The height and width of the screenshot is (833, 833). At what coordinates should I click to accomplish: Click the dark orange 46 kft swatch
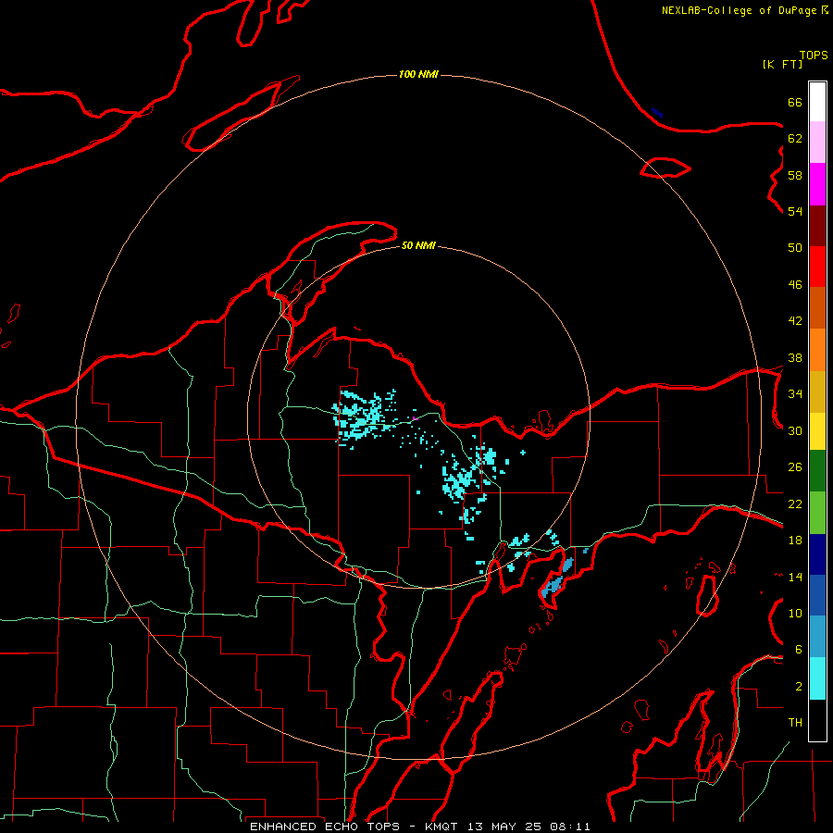tap(817, 307)
